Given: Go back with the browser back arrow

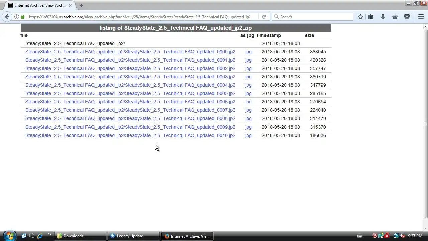Looking at the screenshot, I should 7,17.
